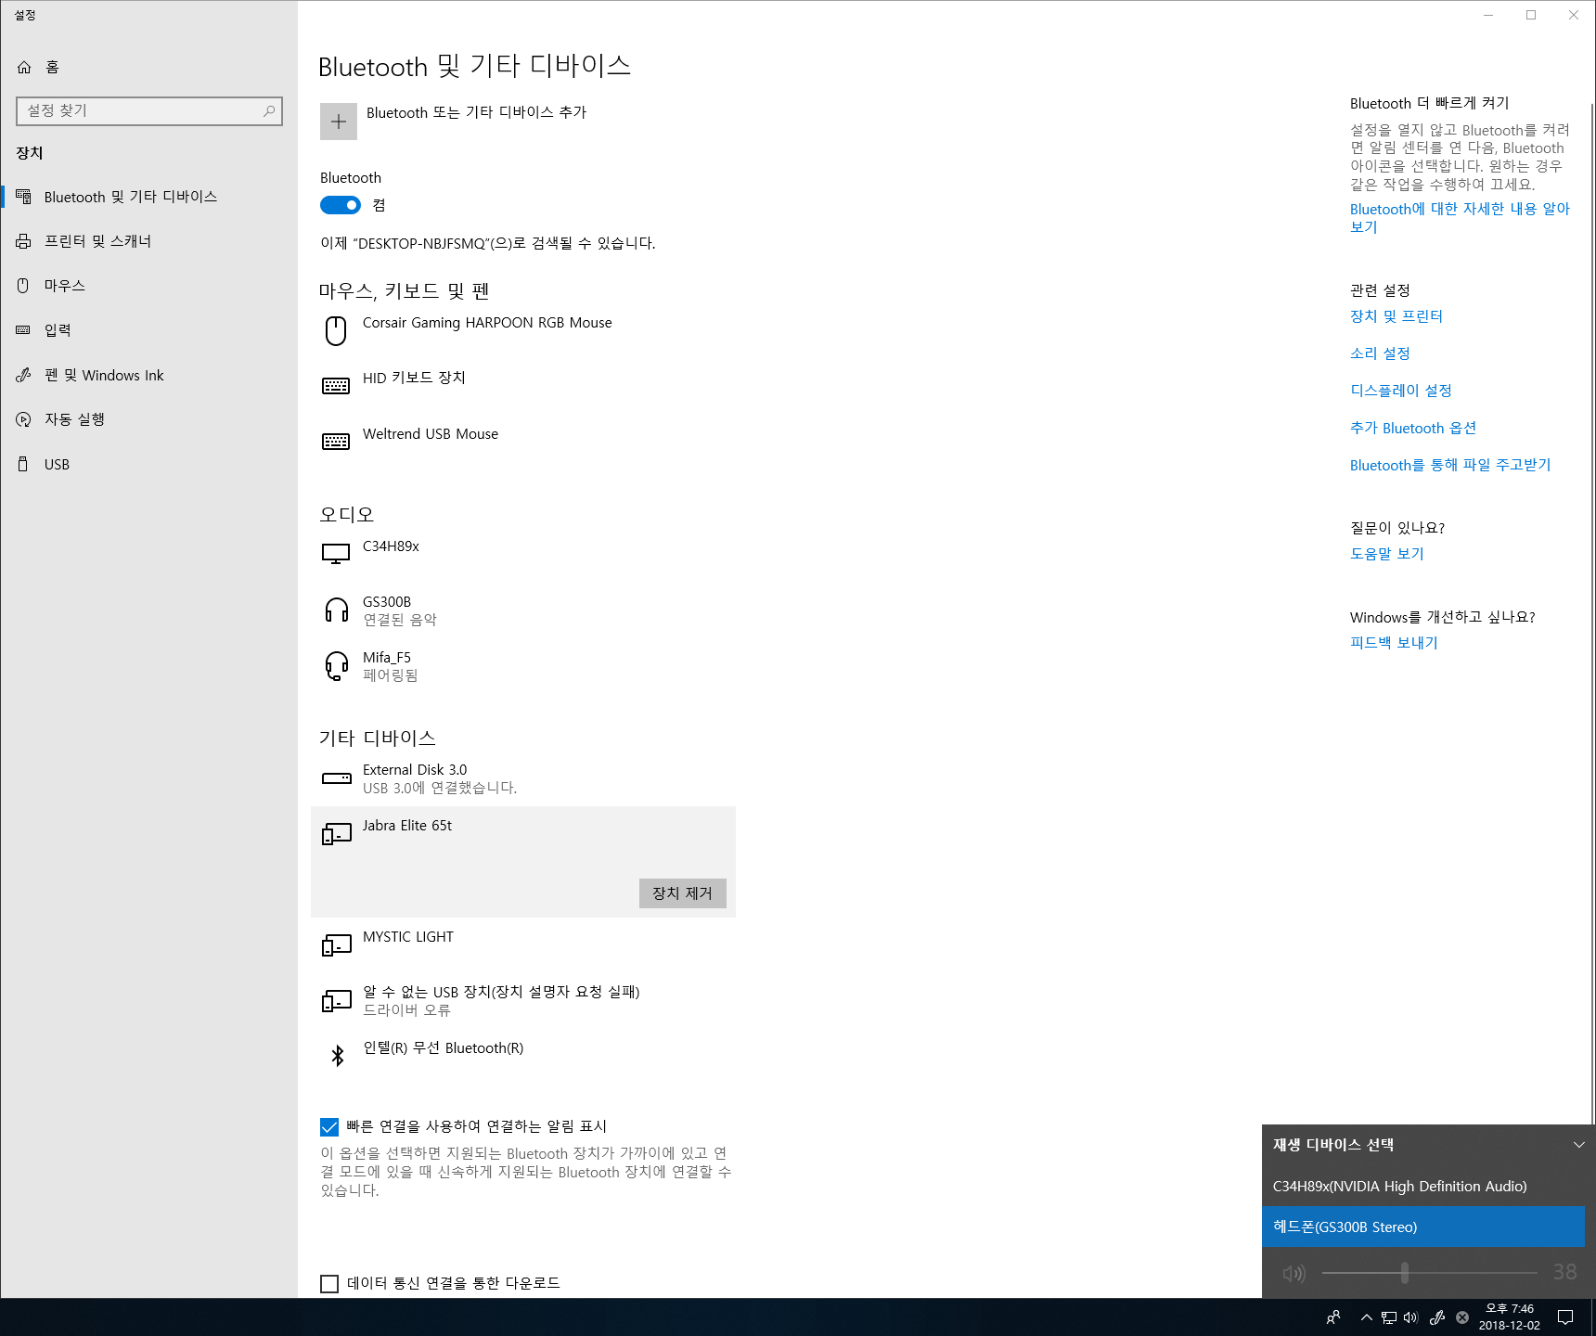Screen dimensions: 1596x1336
Task: Click the Find a setting search field
Action: pyautogui.click(x=149, y=110)
